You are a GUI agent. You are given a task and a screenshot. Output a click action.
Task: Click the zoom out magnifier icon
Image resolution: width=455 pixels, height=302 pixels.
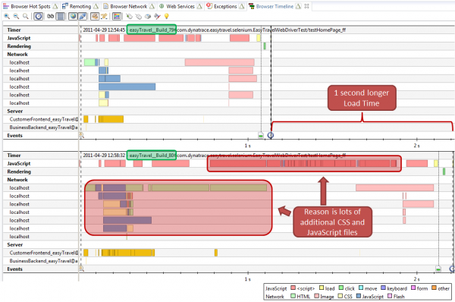point(16,16)
